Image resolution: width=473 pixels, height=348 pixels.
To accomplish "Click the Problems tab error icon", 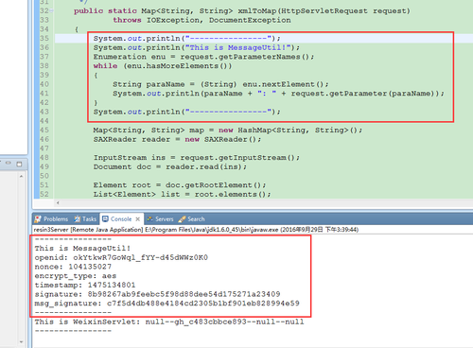I will pyautogui.click(x=38, y=219).
